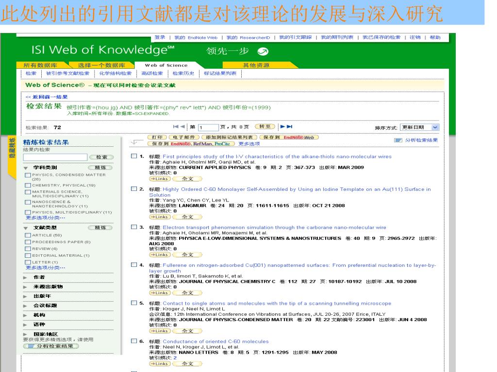Check NANOSCIENCE & NANOTECHNOLOGY category
Viewport: 497px width, 372px height.
coord(28,202)
